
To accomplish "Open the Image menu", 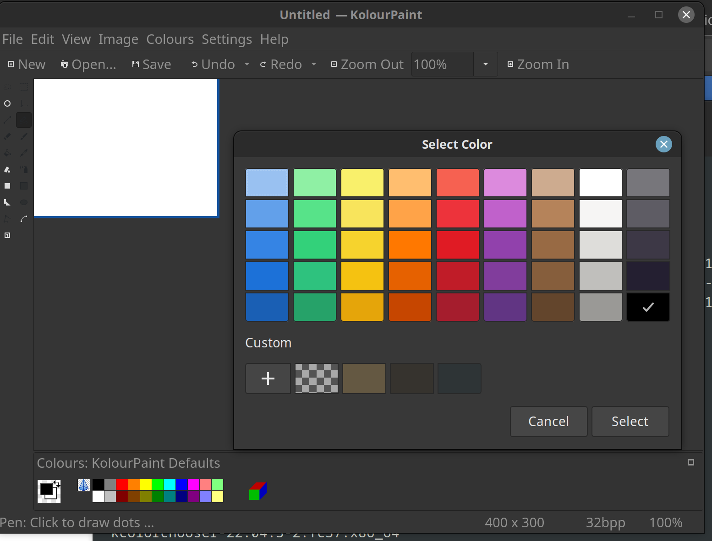I will tap(118, 39).
